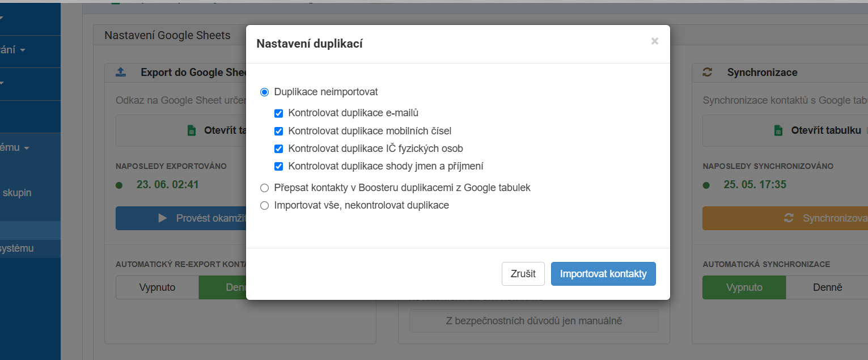Close the Nastavení duplikací dialog with X
868x360 pixels.
[654, 41]
